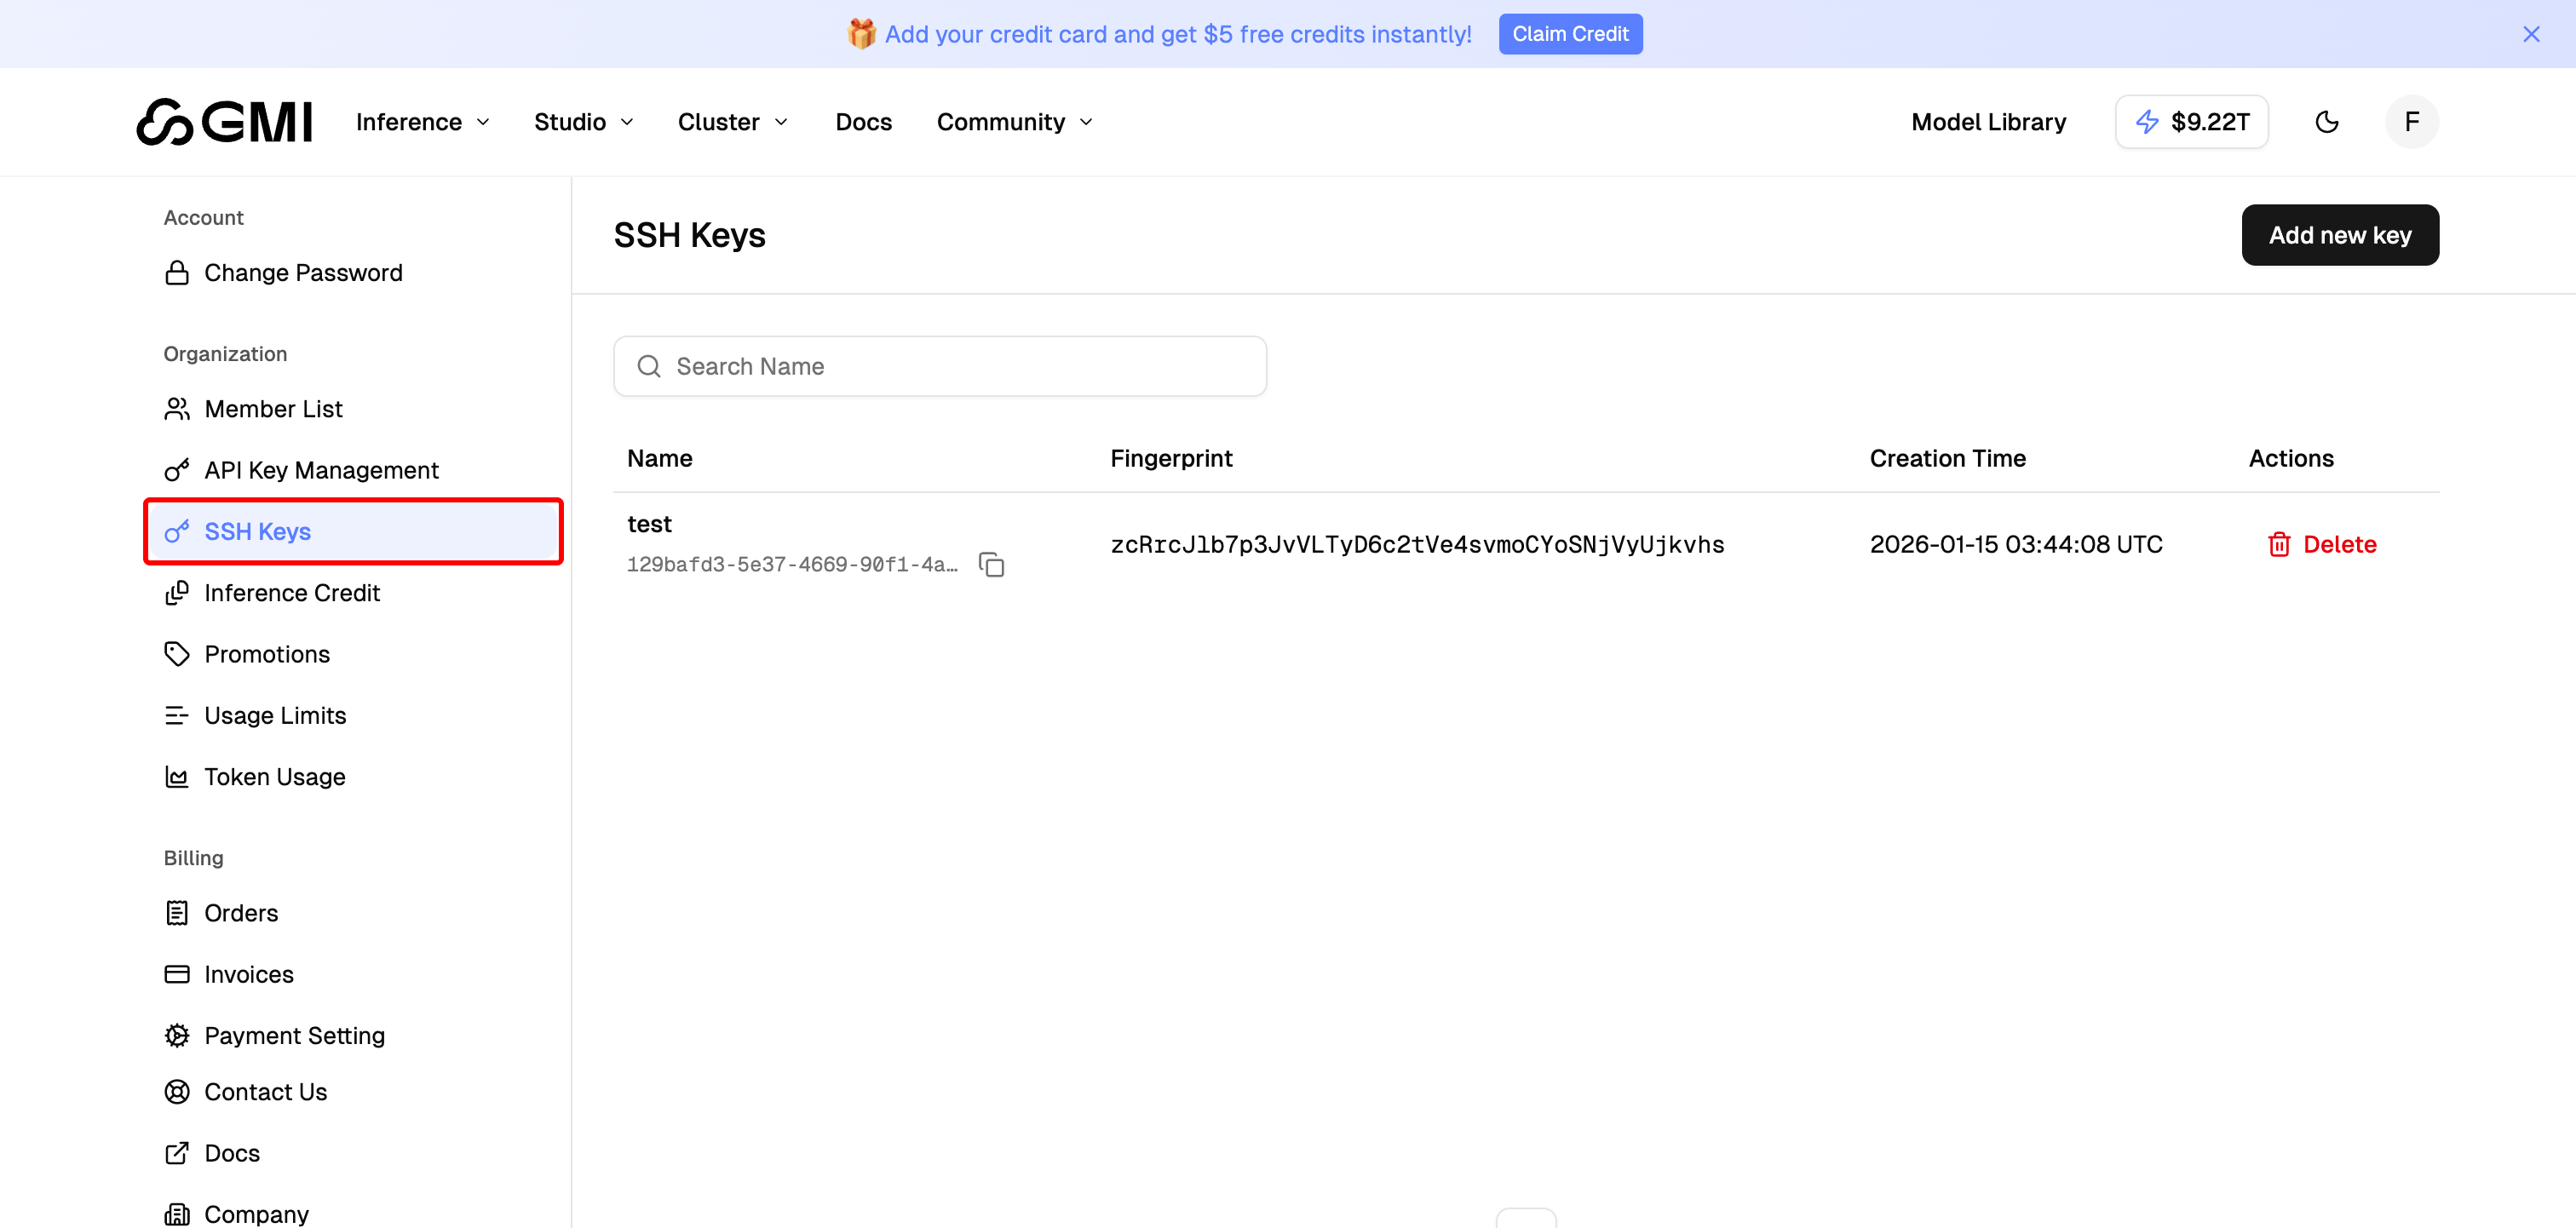The height and width of the screenshot is (1228, 2576).
Task: Open the F user avatar menu
Action: click(x=2411, y=122)
